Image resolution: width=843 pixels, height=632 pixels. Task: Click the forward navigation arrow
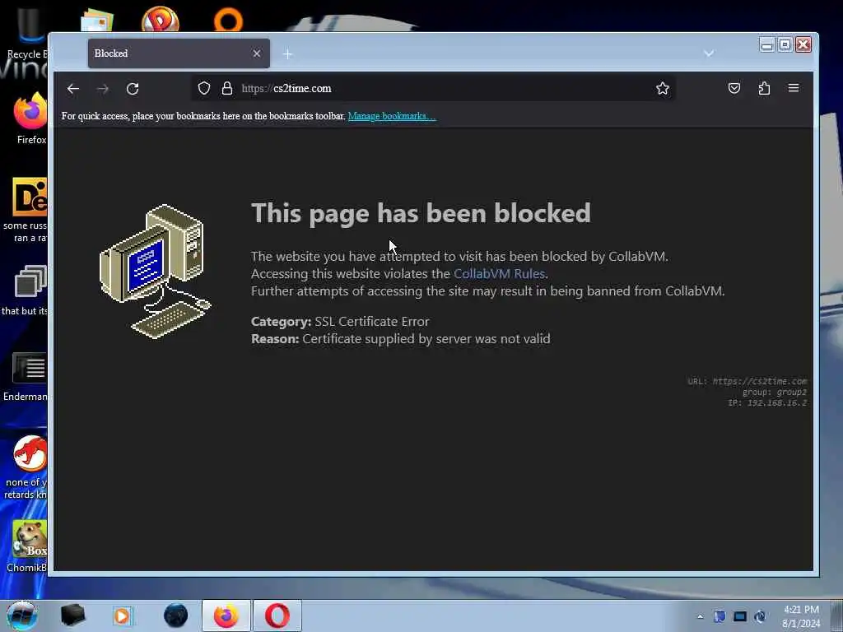pyautogui.click(x=103, y=89)
